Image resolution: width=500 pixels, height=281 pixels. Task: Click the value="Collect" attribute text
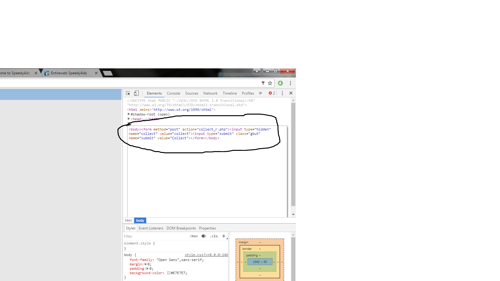173,138
